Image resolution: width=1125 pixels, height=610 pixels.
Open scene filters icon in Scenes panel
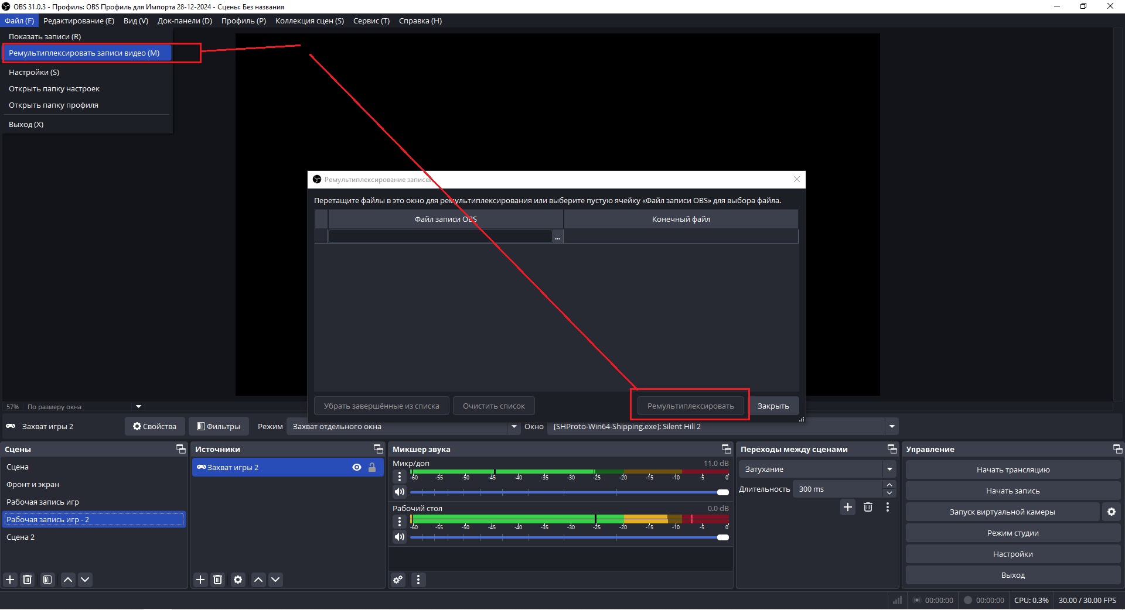tap(47, 580)
